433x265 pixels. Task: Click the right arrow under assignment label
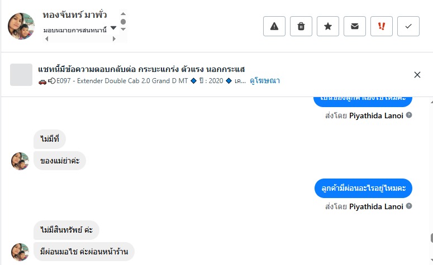click(x=114, y=39)
